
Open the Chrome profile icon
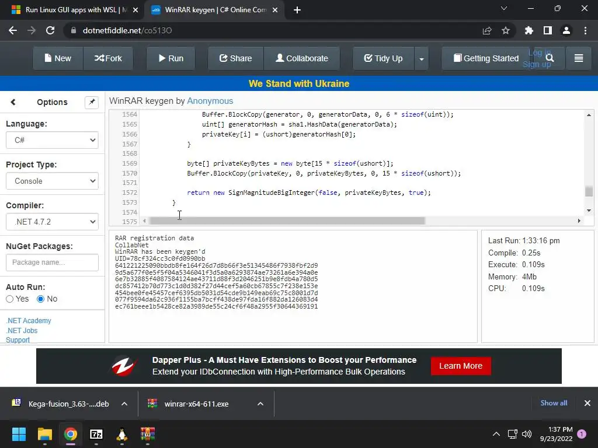click(566, 30)
